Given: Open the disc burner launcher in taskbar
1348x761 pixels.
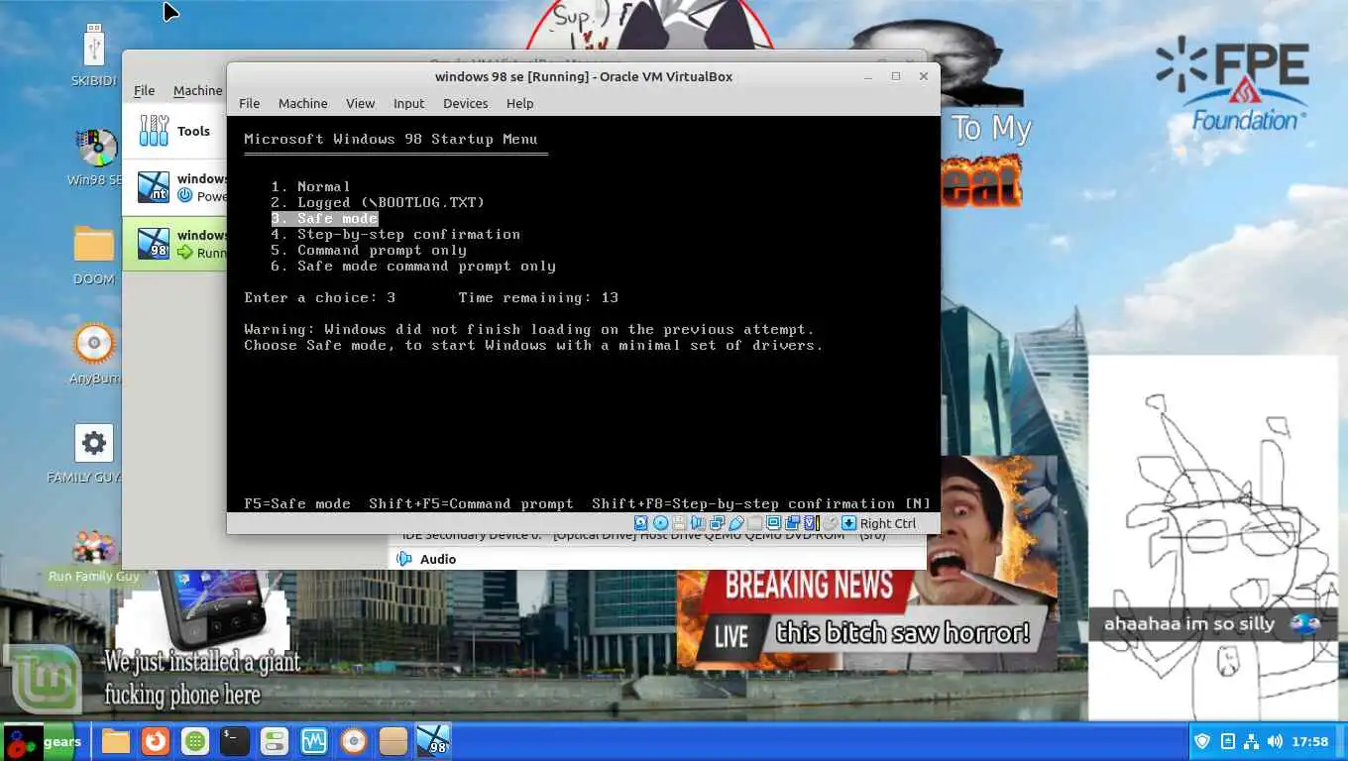Looking at the screenshot, I should pyautogui.click(x=354, y=741).
